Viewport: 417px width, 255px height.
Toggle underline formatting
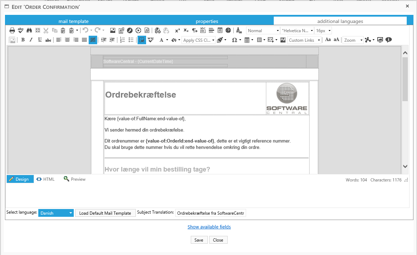[x=40, y=40]
